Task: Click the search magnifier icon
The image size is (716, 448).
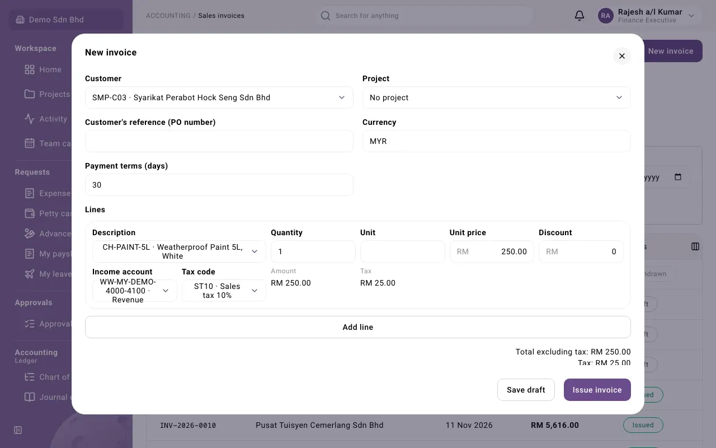Action: [325, 16]
